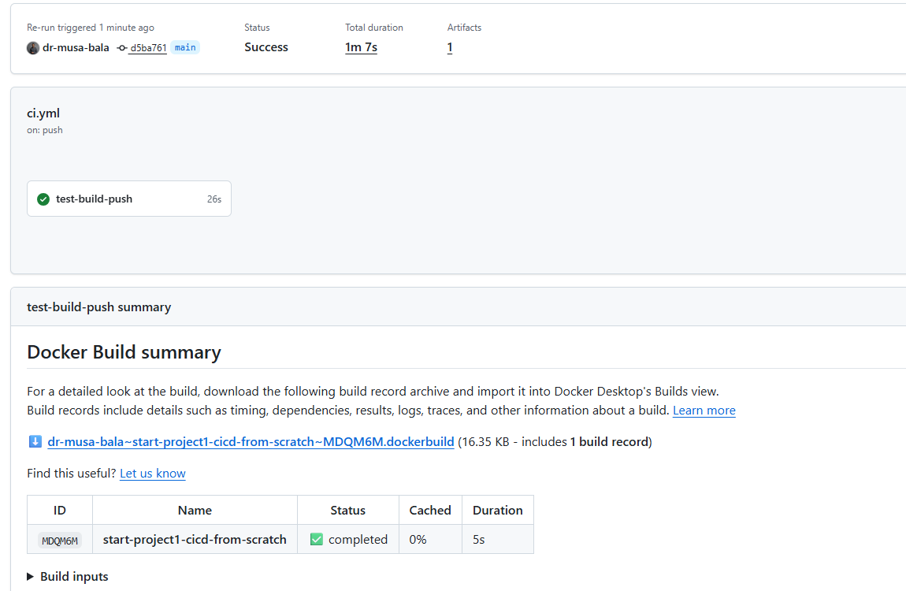Click the 26s job duration text
Viewport: 906px width, 591px height.
[x=214, y=199]
